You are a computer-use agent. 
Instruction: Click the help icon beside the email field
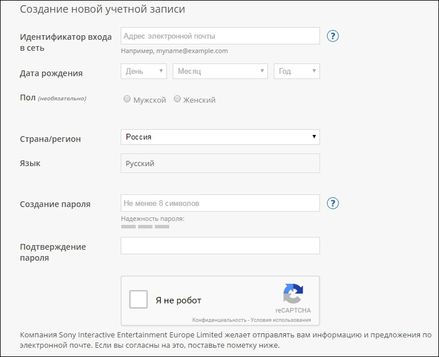(x=333, y=36)
